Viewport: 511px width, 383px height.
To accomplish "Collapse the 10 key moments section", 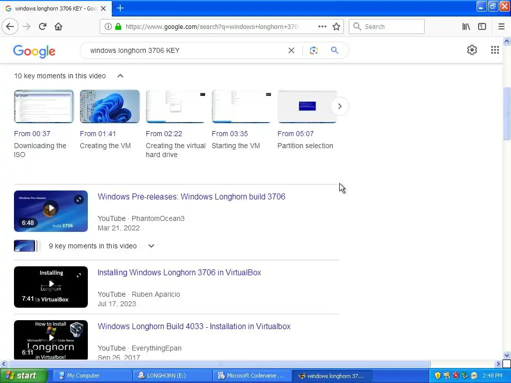I will pyautogui.click(x=120, y=76).
